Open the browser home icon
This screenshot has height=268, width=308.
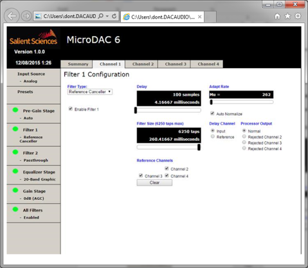pyautogui.click(x=277, y=16)
